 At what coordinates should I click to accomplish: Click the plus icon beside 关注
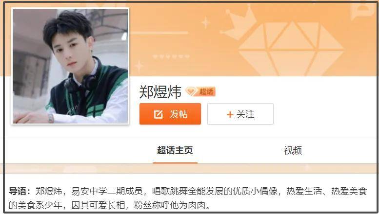coord(230,114)
